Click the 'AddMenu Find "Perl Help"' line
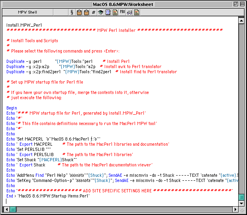 [x=122, y=175]
